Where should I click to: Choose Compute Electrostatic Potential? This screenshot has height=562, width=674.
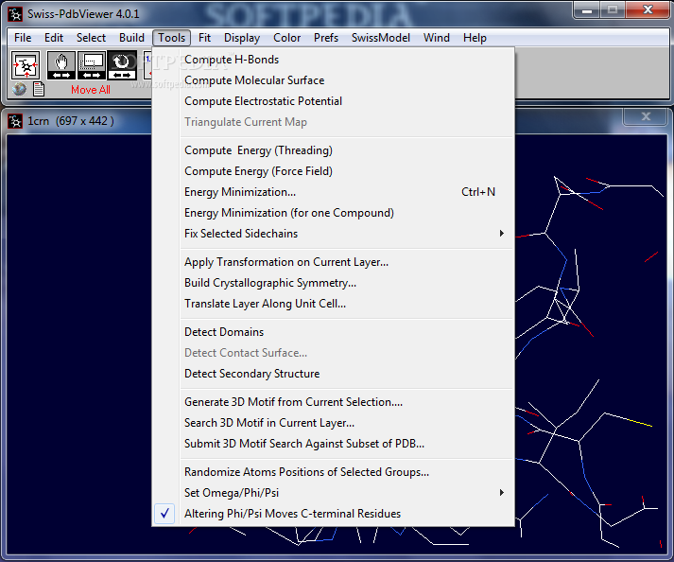tap(333, 101)
